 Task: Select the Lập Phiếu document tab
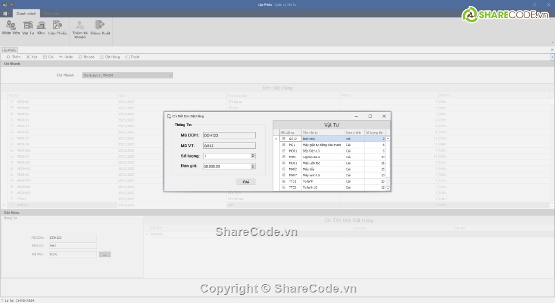click(9, 50)
